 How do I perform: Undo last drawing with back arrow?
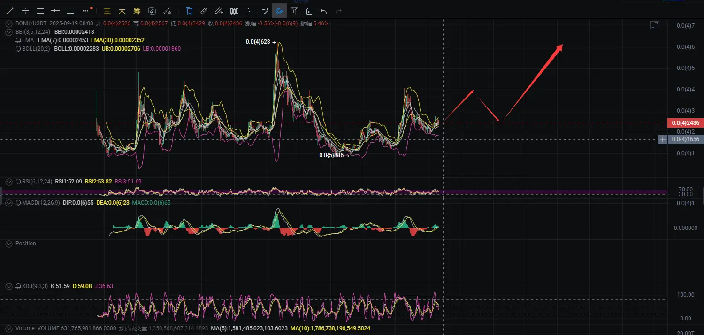click(324, 10)
